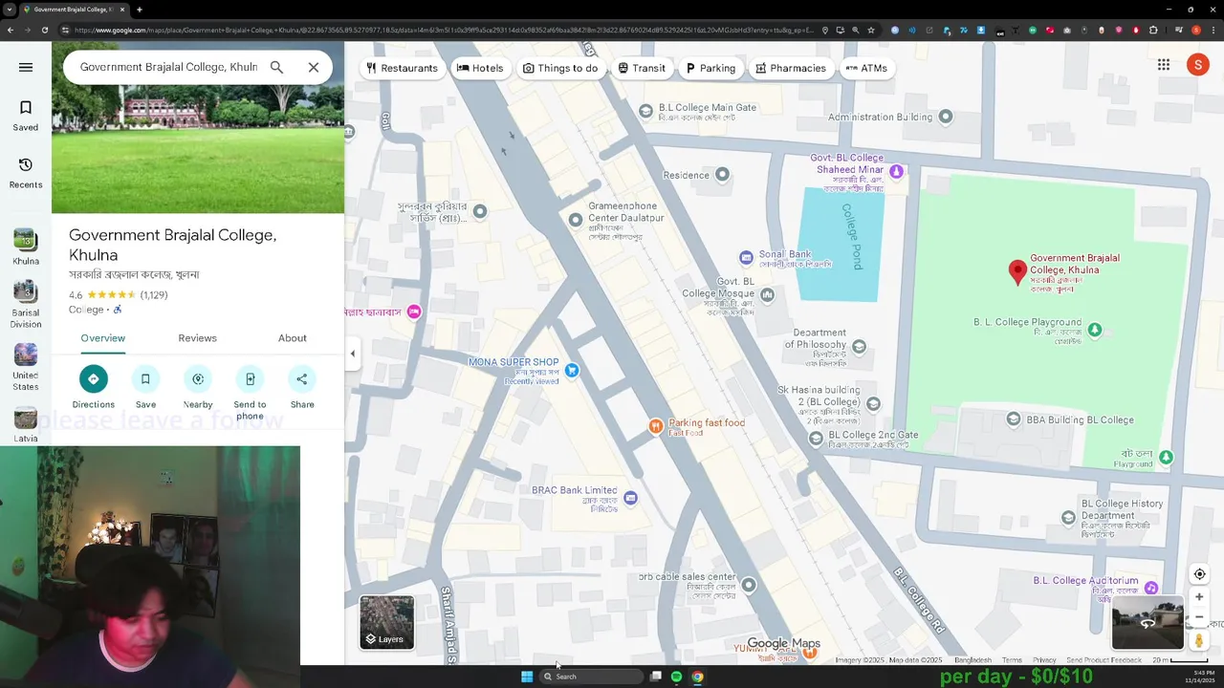The width and height of the screenshot is (1224, 688).
Task: Open Barisal Division from the recents sidebar
Action: (26, 304)
